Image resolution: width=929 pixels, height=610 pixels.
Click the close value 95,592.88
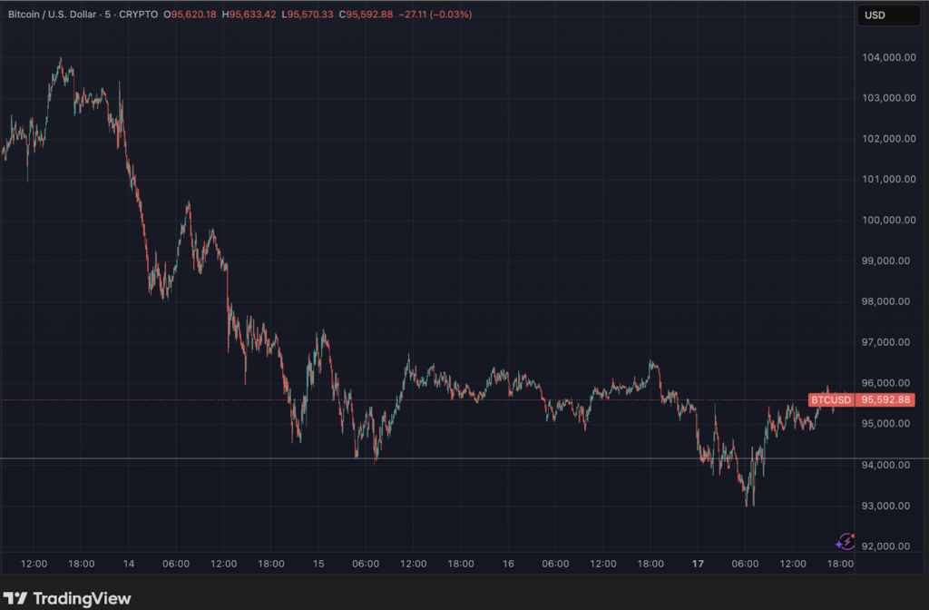(x=366, y=15)
